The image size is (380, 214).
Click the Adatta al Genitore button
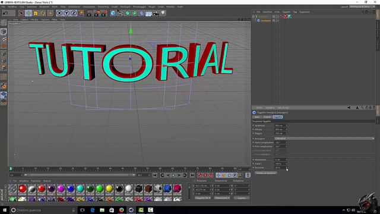pos(266,173)
